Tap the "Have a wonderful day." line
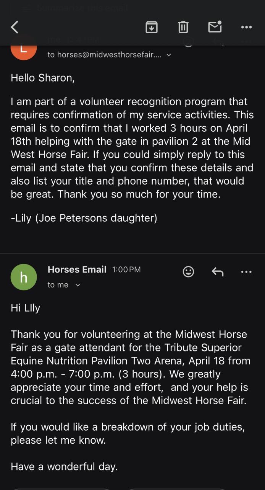Viewport: 265px width, 490px height. tap(64, 467)
